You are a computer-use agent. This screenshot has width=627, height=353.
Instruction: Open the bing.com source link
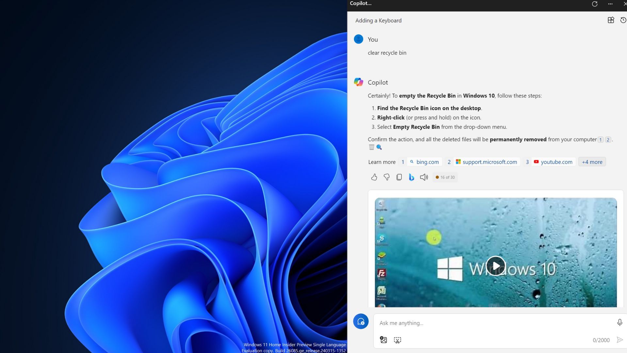click(x=427, y=162)
